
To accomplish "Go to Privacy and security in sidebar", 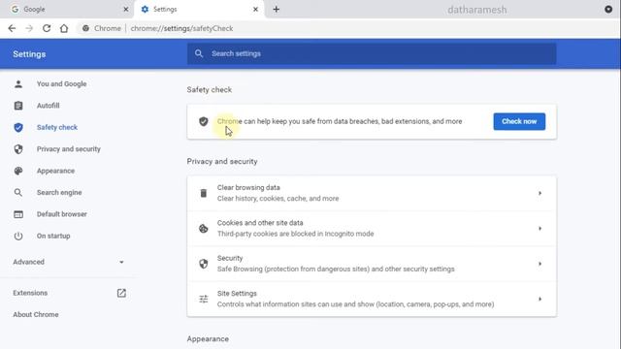I will 69,149.
